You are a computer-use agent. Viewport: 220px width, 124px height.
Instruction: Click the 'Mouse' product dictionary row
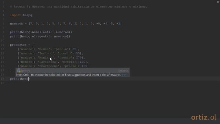48,49
